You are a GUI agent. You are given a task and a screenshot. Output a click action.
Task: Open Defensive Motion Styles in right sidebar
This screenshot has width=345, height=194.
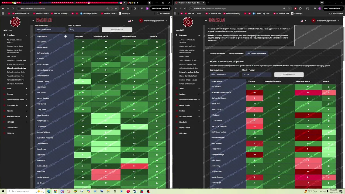[189, 72]
